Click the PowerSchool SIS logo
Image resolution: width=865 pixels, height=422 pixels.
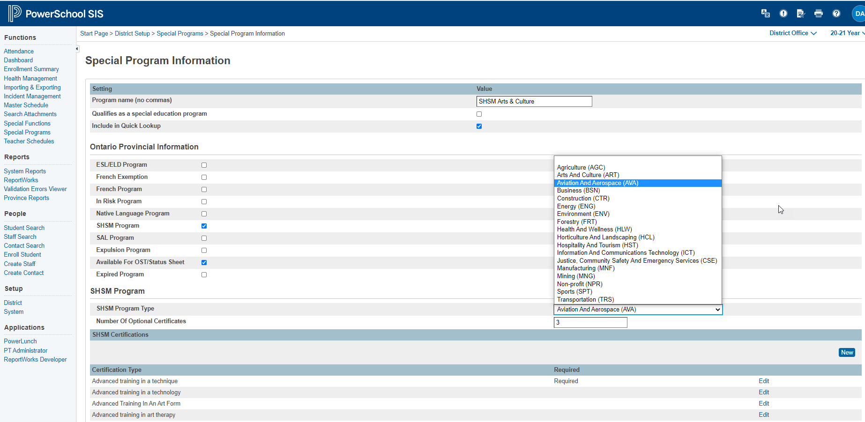click(x=56, y=14)
